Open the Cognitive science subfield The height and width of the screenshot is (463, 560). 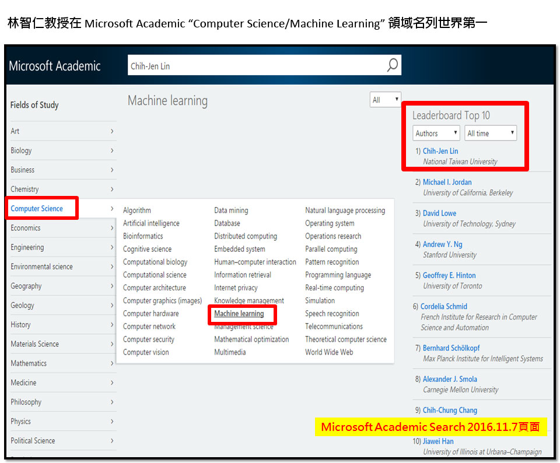coord(147,249)
